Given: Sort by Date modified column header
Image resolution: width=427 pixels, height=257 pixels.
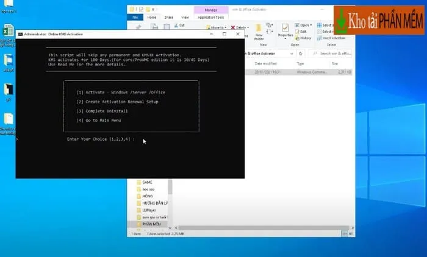Looking at the screenshot, I should tap(265, 63).
